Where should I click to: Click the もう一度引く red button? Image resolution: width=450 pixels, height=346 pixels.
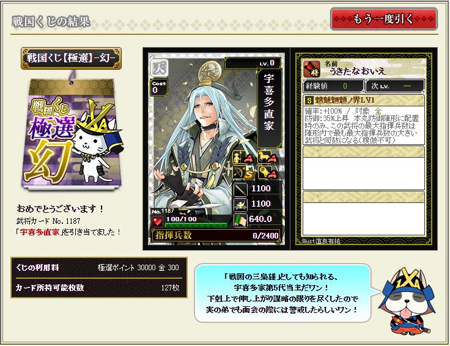coord(384,19)
